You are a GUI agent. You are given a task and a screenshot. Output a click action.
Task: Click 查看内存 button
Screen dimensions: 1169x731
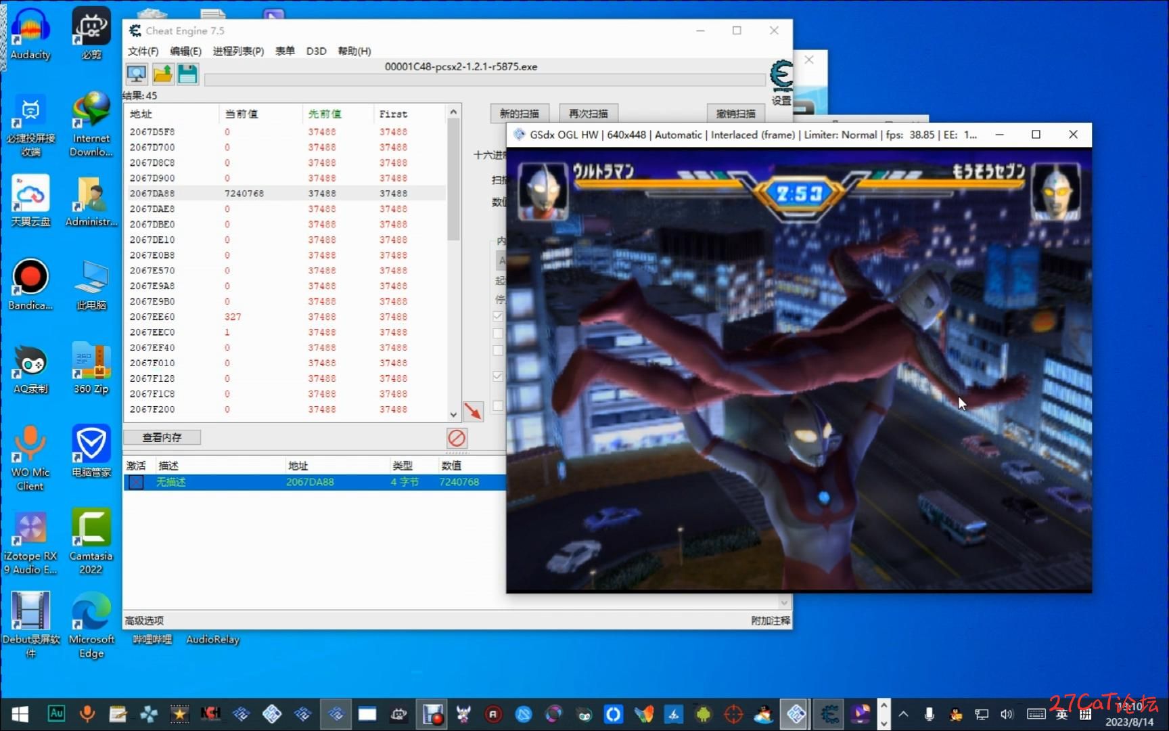click(x=162, y=437)
